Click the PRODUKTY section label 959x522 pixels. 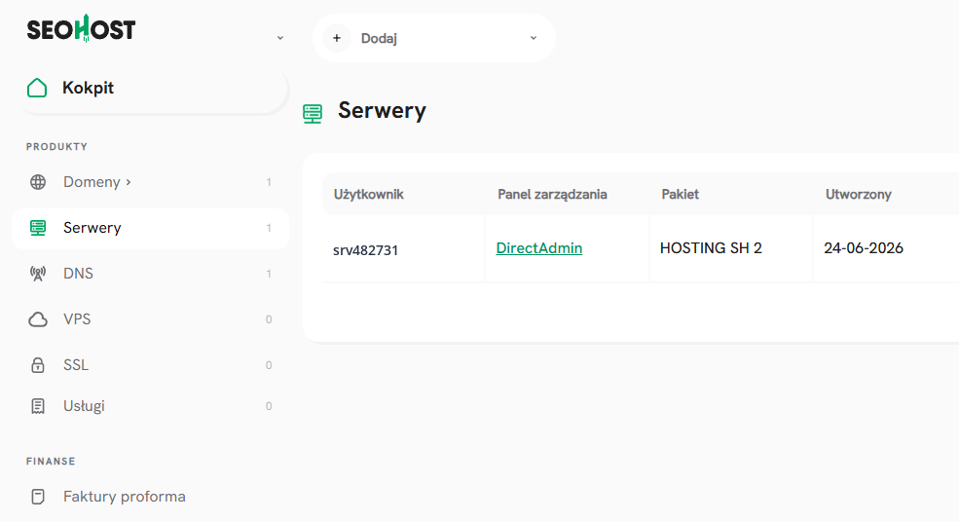[56, 147]
